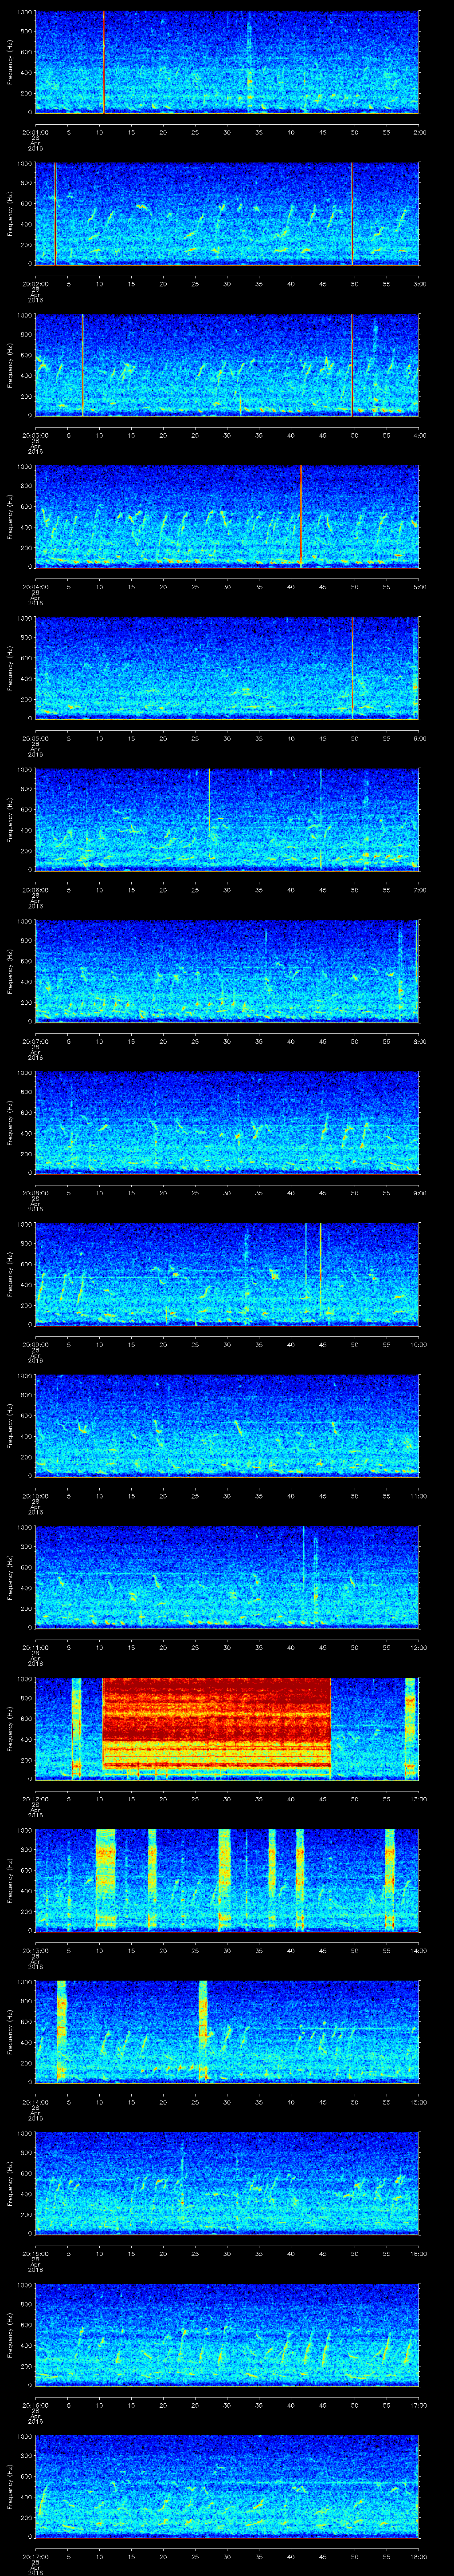454x2576 pixels.
Task: Click the 20:04:00 start time label
Action: [x=35, y=587]
